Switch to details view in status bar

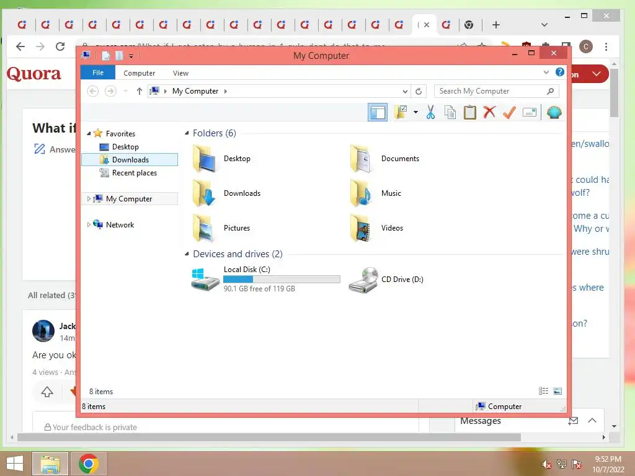click(x=543, y=391)
